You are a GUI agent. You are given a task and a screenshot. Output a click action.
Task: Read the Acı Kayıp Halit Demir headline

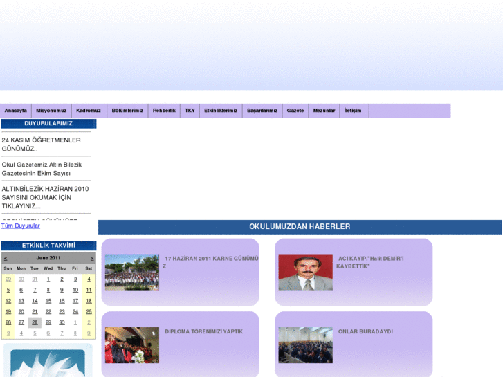click(370, 262)
